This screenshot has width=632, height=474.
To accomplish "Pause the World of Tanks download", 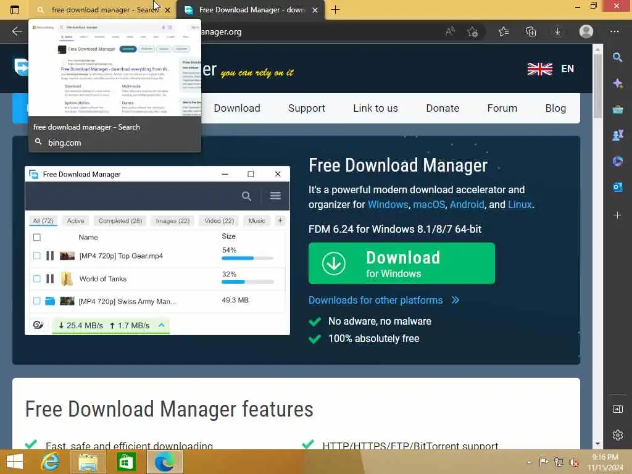I will point(50,278).
